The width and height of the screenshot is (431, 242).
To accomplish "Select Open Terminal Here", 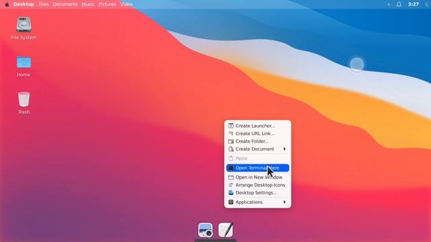I will pos(257,167).
